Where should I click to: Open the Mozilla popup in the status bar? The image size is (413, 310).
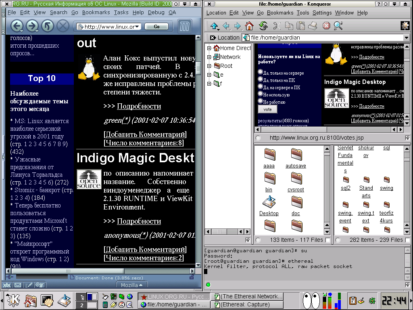pos(131,285)
